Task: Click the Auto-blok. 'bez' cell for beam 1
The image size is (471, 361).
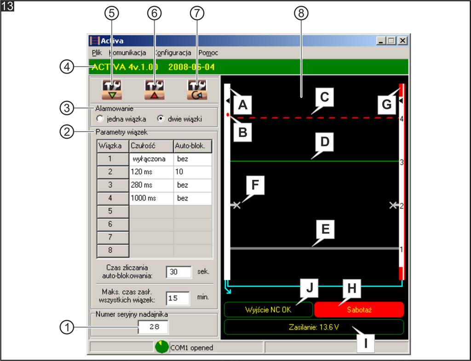Action: (x=193, y=159)
